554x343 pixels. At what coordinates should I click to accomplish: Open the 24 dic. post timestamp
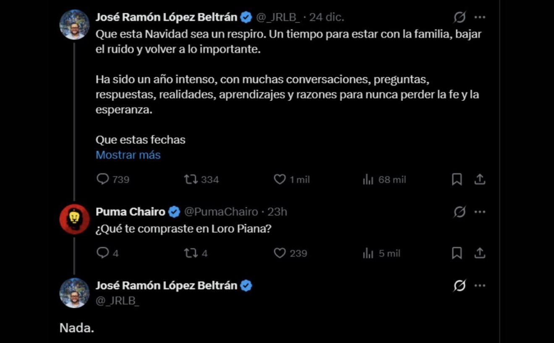point(327,17)
